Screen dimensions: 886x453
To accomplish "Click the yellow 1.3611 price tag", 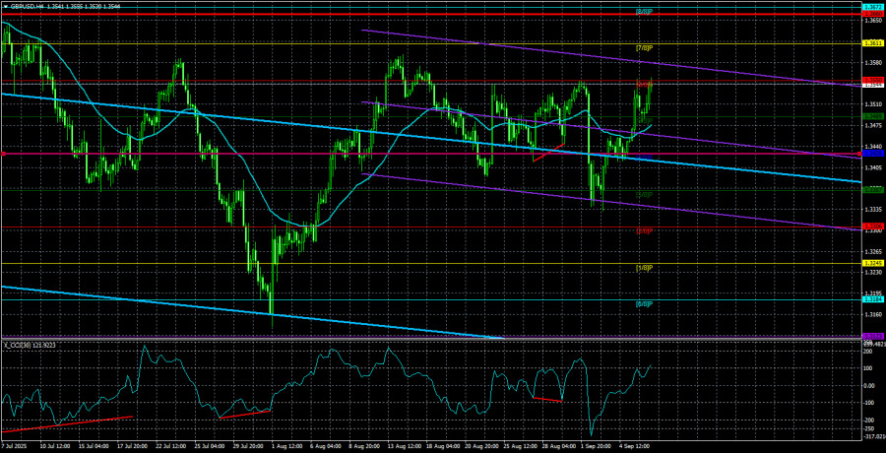I will (x=872, y=43).
